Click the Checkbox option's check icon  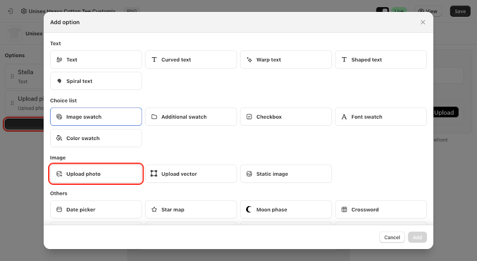point(249,117)
